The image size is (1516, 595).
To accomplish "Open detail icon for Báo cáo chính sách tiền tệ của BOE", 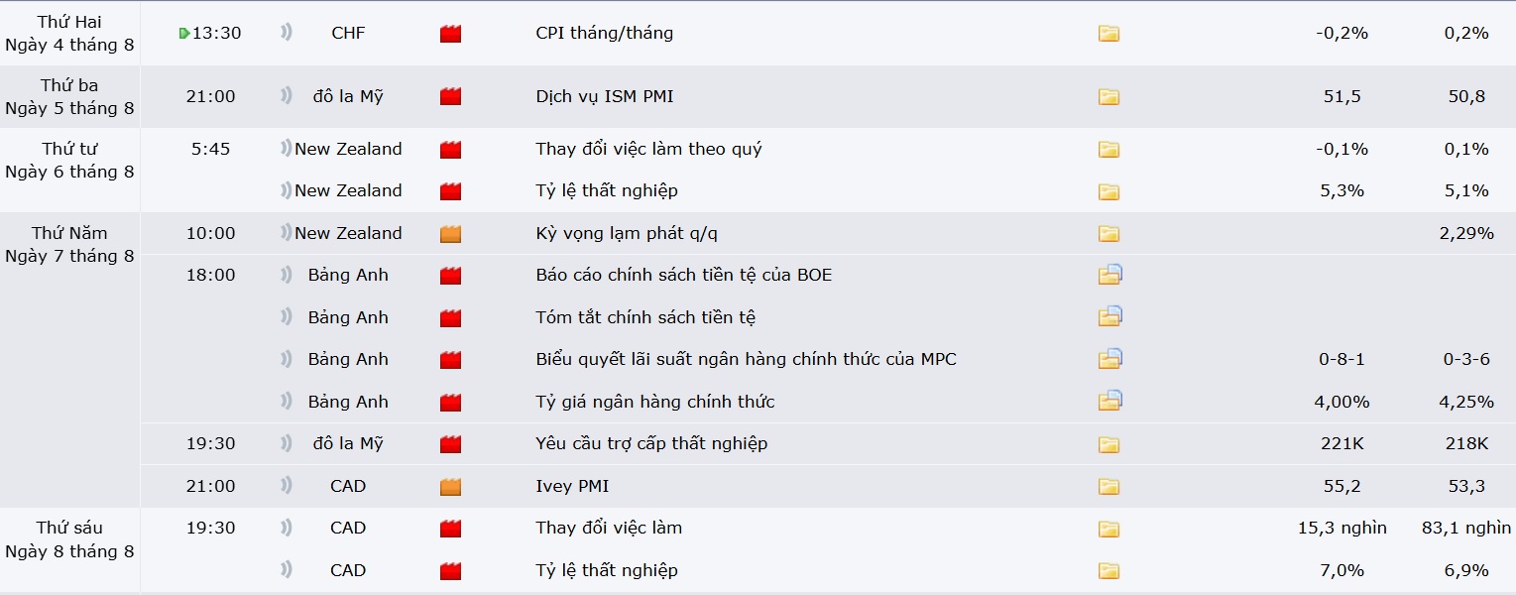I will 1110,275.
